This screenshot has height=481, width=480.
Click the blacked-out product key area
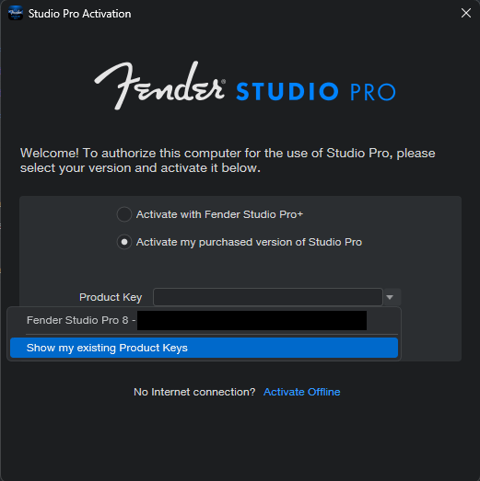coord(252,321)
